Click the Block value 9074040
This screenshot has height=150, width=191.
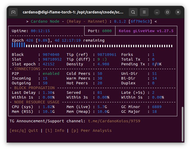[51, 55]
